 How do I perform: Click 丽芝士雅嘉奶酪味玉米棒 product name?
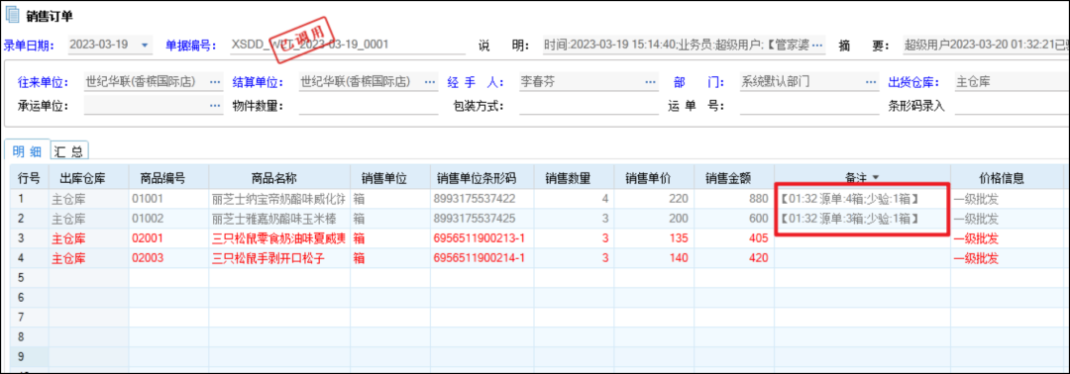point(279,219)
